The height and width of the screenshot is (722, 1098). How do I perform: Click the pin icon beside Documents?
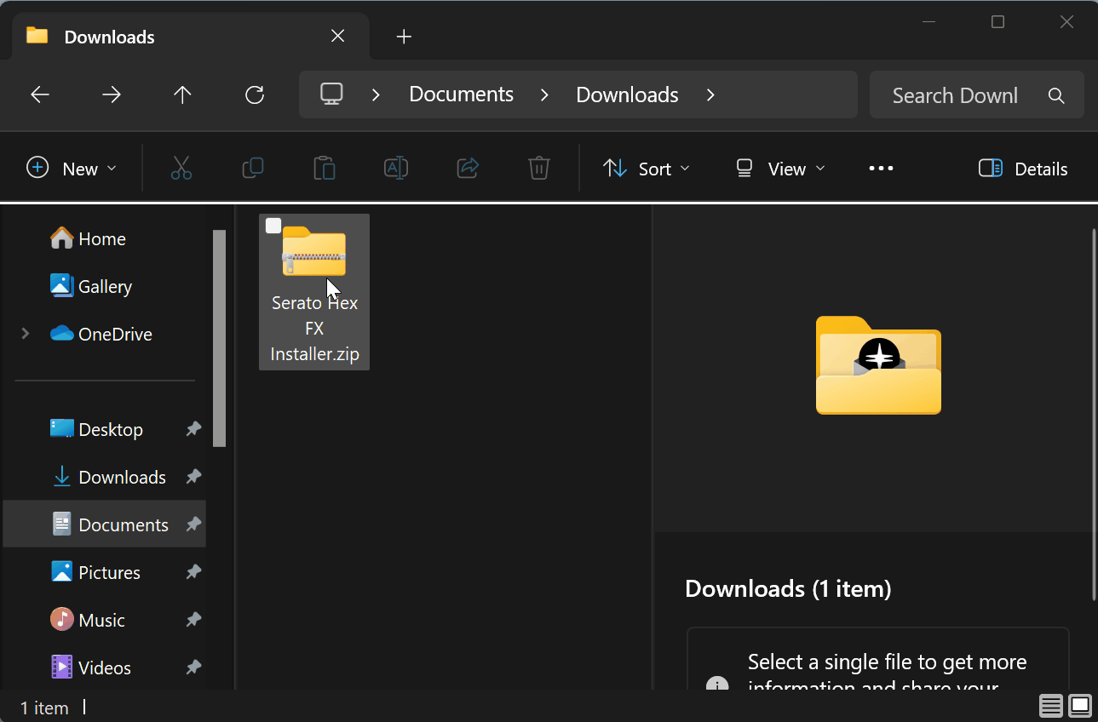pos(193,524)
